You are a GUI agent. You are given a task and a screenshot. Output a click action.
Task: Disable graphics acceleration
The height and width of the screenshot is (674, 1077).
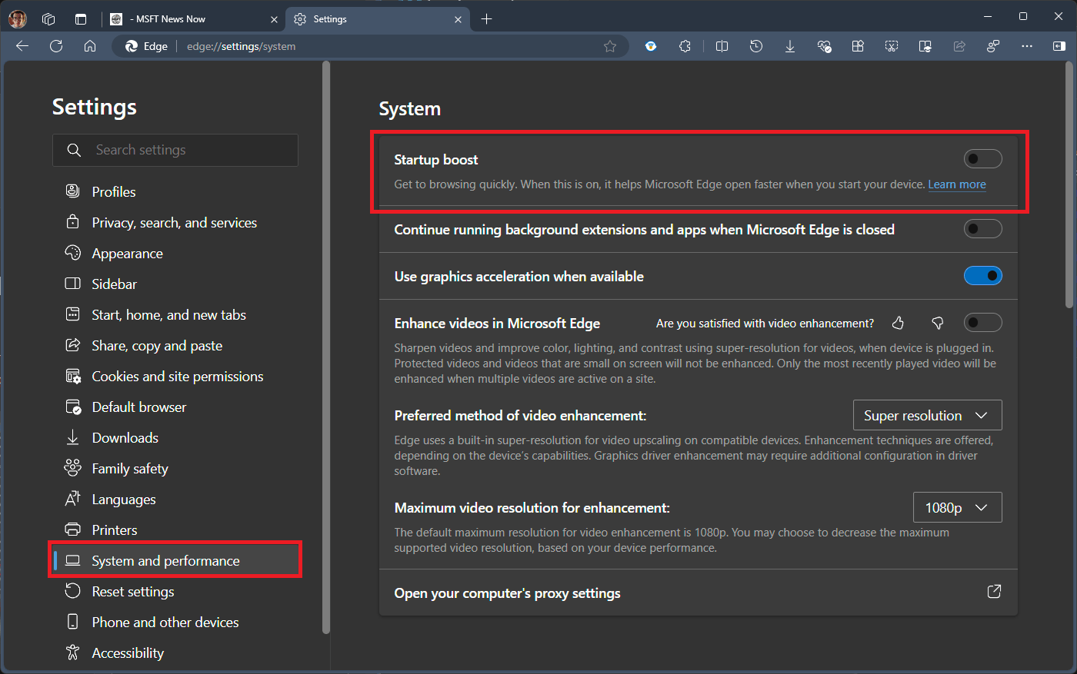(982, 275)
